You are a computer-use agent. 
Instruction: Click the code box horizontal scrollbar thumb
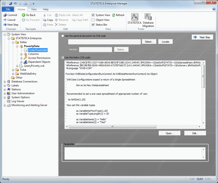(112, 126)
